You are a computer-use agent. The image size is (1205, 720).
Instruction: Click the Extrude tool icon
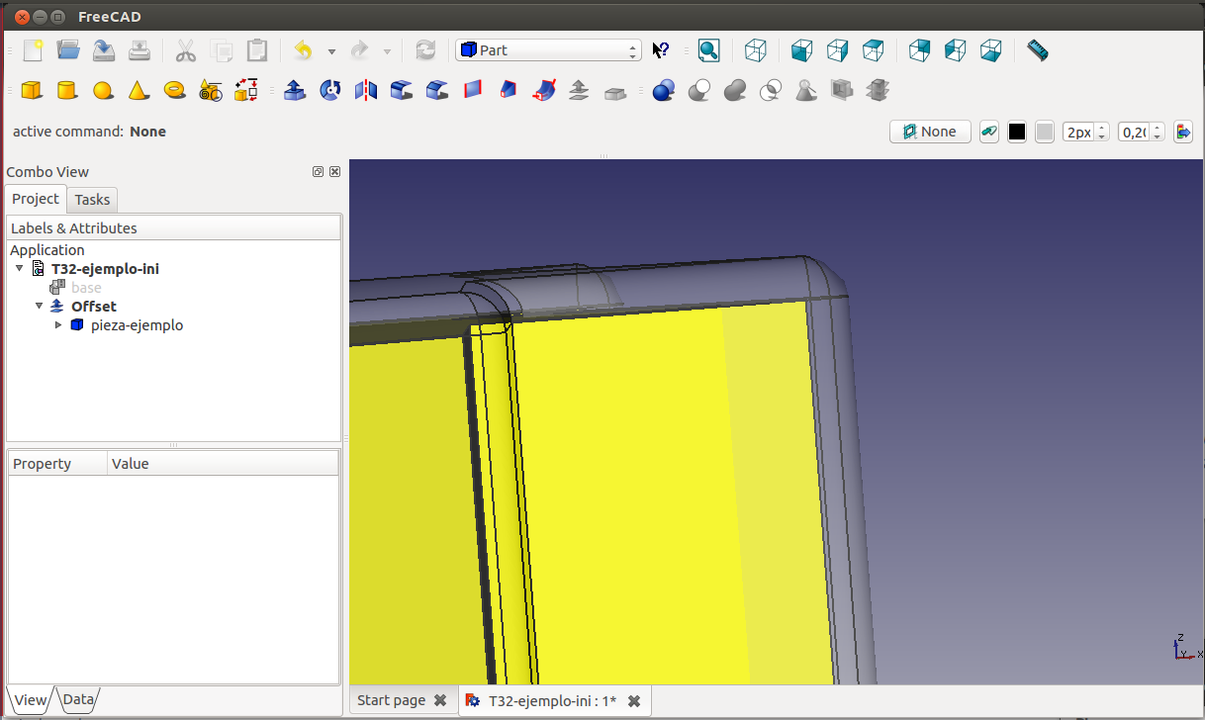(294, 91)
